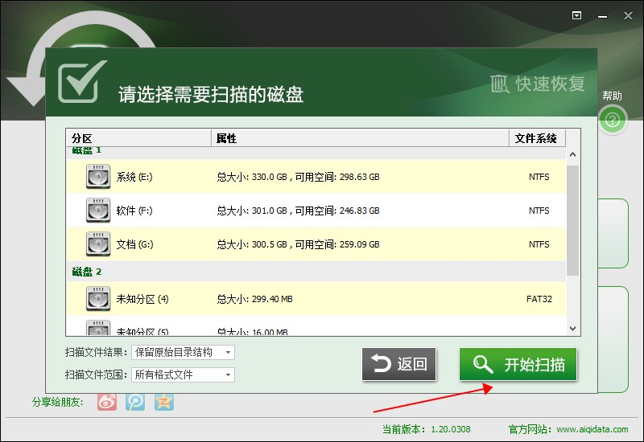The width and height of the screenshot is (644, 442).
Task: Share via the blue Tencent Weibo icon
Action: click(x=135, y=402)
